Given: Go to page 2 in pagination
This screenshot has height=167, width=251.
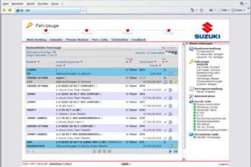Looking at the screenshot, I should click(x=99, y=151).
